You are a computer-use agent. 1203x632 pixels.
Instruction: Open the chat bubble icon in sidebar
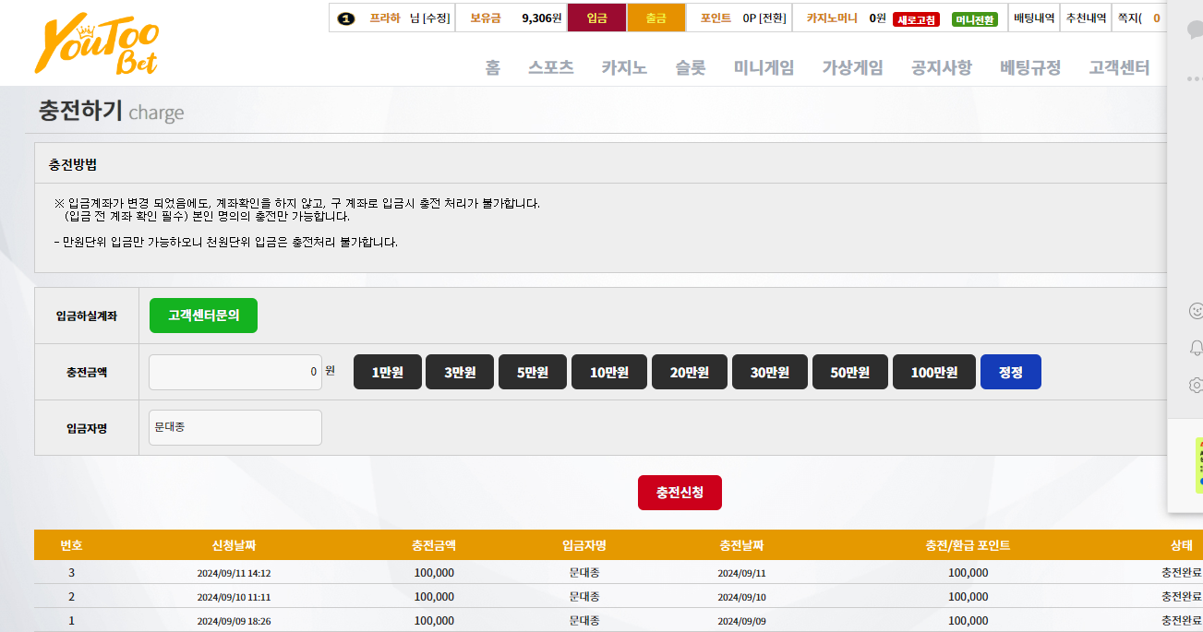pos(1196,30)
